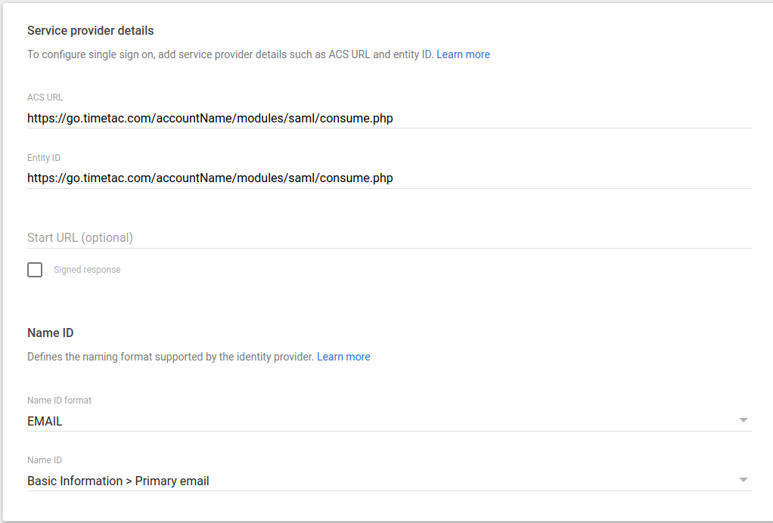Click the end of the Entity ID URL text

[x=392, y=178]
